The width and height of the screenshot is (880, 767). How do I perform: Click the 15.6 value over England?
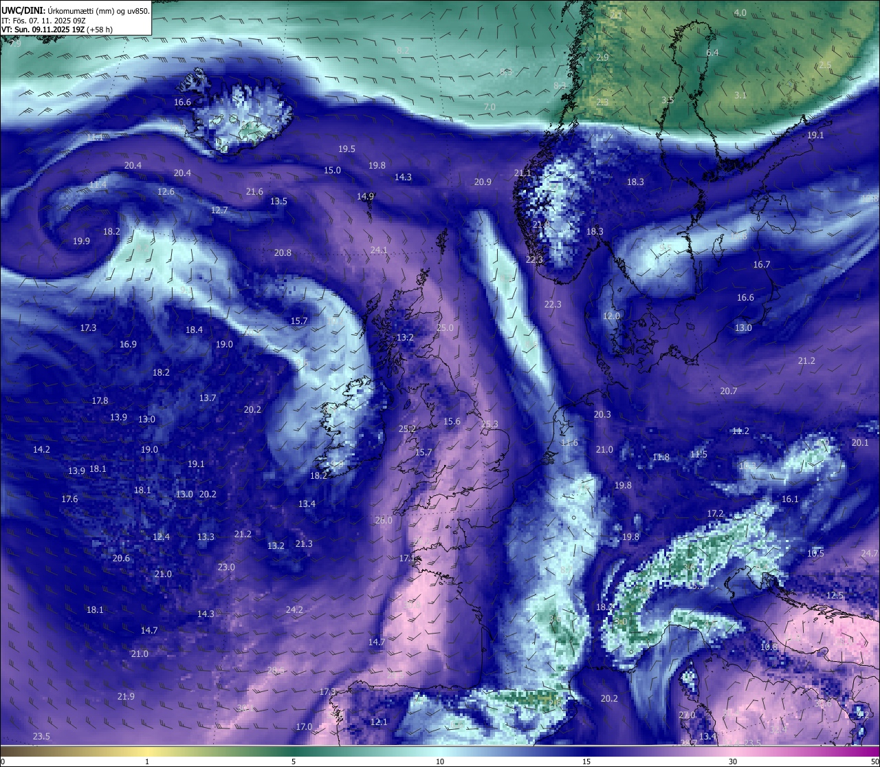[452, 421]
